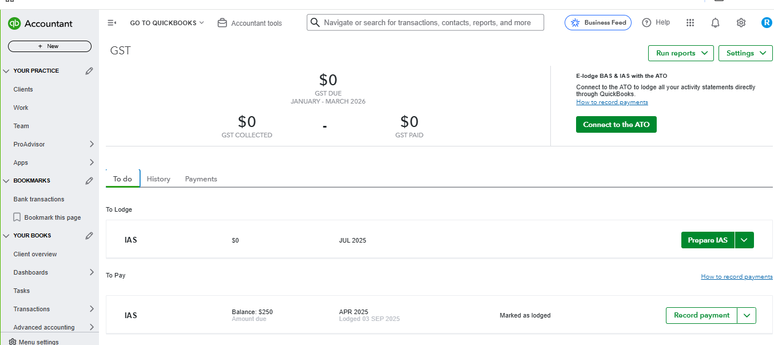Collapse the sidebar with the hamburger icon
This screenshot has height=345, width=774.
[112, 23]
